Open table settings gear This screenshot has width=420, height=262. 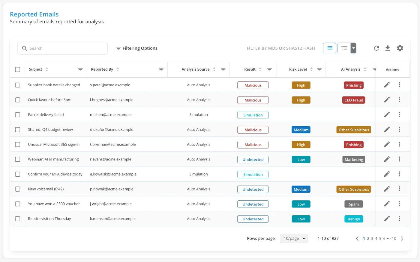[400, 48]
